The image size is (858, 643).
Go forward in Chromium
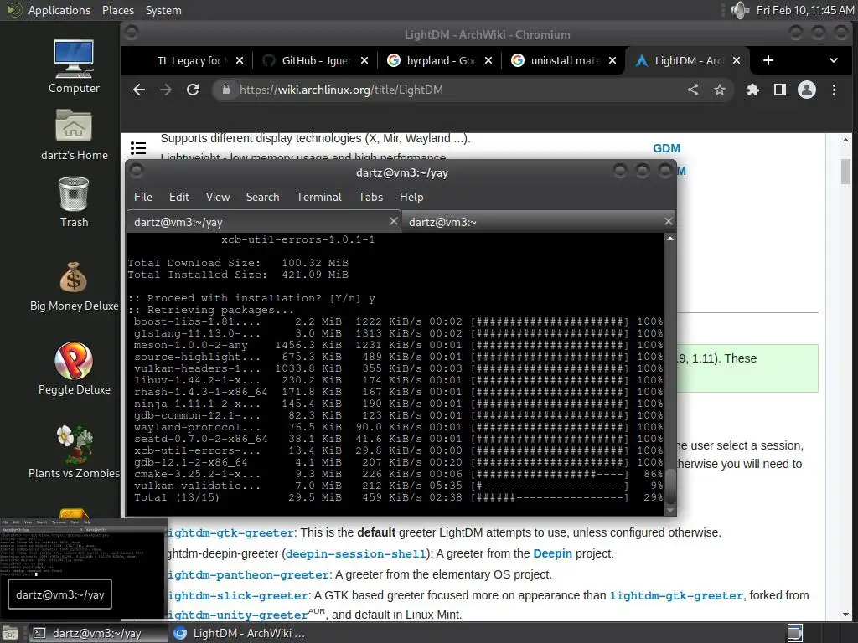click(x=165, y=90)
